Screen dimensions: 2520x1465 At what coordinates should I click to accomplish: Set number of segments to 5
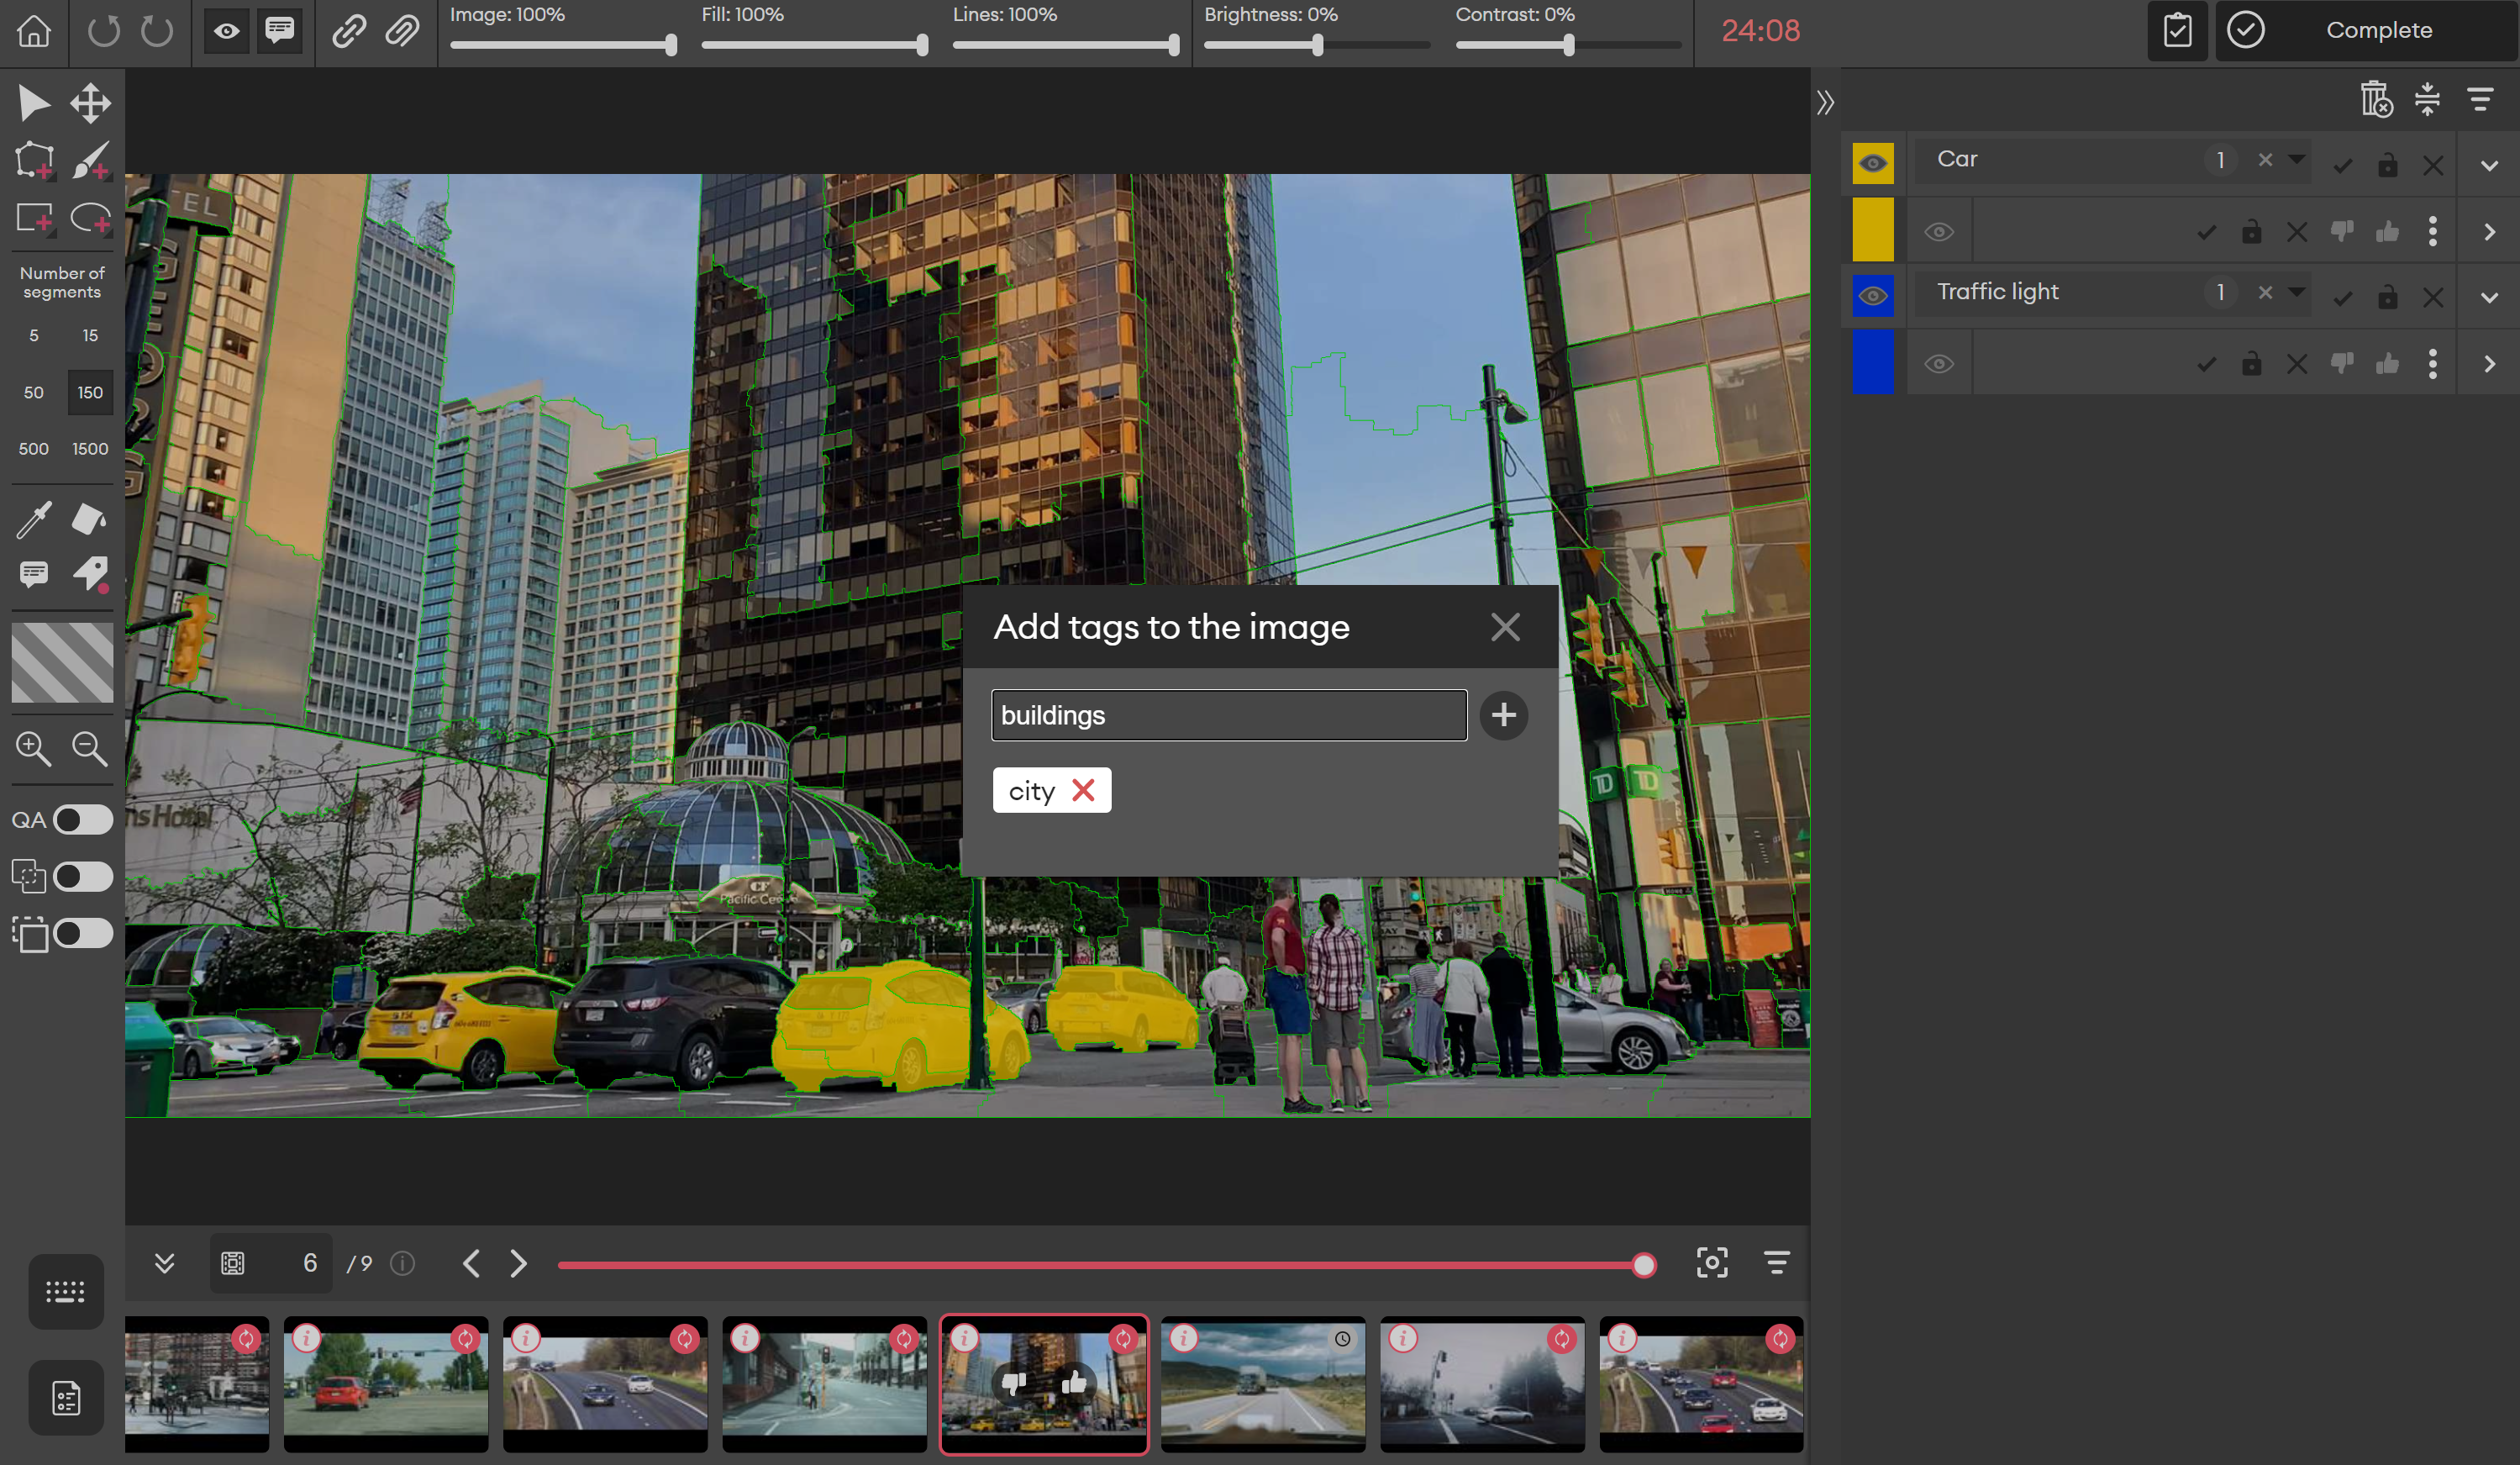[34, 336]
